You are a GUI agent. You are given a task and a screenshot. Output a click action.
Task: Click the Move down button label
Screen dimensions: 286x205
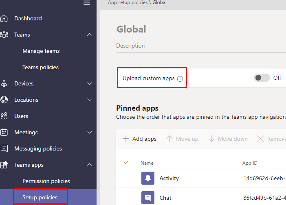(x=233, y=139)
